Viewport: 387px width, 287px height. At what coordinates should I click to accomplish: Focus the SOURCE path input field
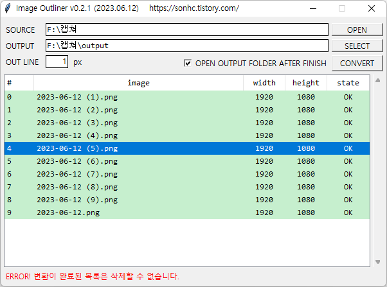click(187, 30)
